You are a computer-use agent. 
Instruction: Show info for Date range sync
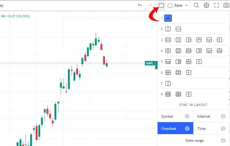[x=223, y=140]
